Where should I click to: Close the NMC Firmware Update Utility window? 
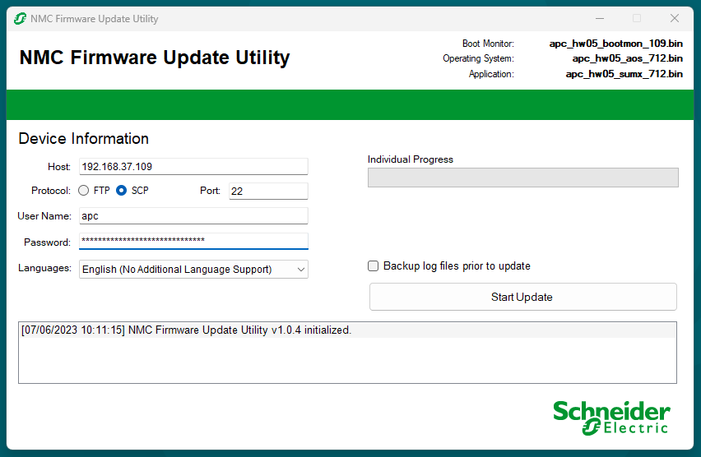pos(675,18)
